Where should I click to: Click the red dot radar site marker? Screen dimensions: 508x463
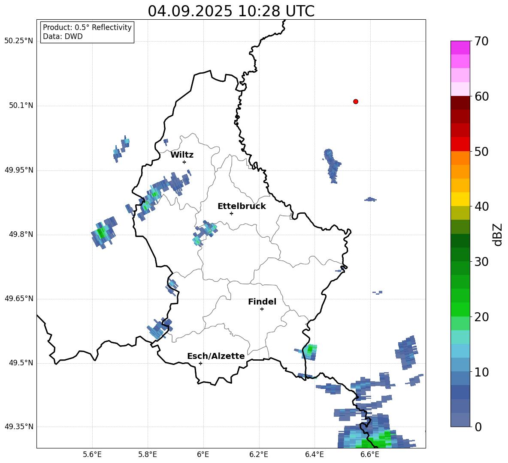point(356,102)
